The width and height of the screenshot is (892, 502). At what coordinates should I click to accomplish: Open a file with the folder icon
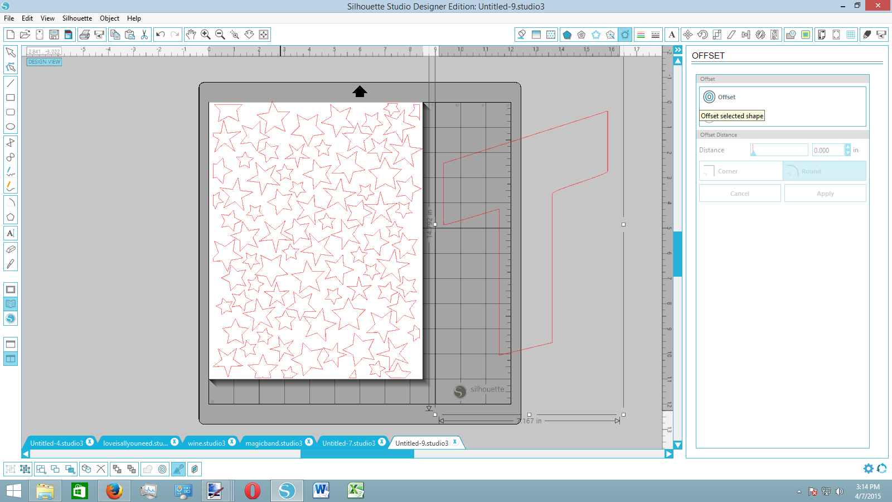pos(25,35)
